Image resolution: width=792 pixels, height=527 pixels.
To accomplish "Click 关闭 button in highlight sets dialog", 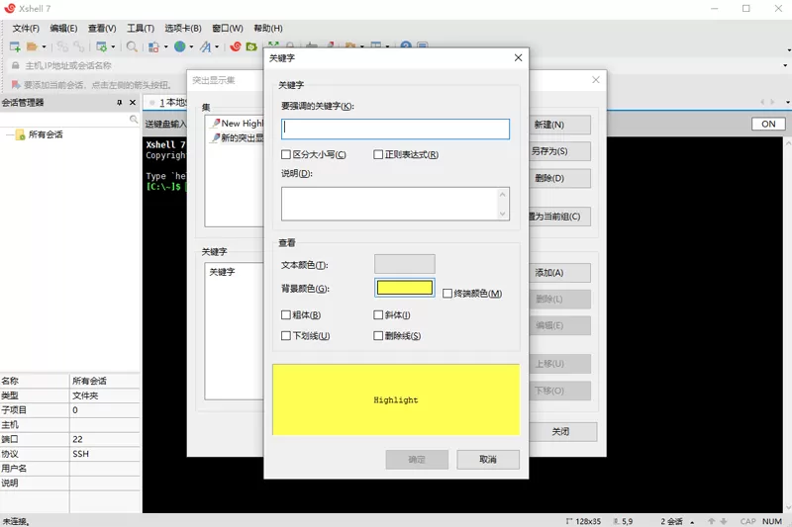I will coord(560,432).
